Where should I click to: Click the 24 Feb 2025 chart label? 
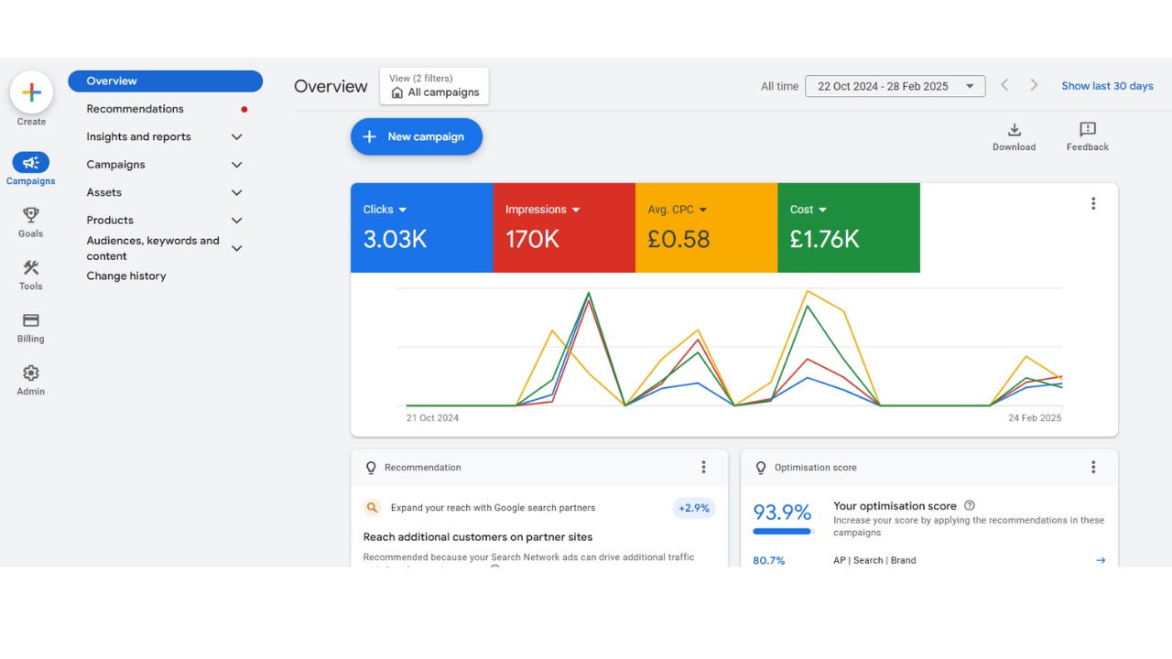click(x=1035, y=418)
